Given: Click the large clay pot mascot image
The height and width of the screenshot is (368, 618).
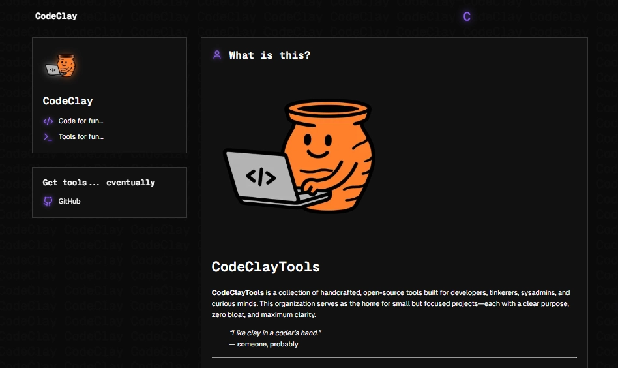Looking at the screenshot, I should coord(299,156).
